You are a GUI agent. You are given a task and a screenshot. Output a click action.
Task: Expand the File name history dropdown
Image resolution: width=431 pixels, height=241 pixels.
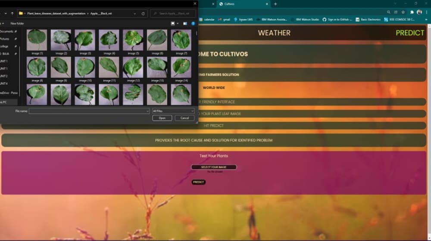[x=147, y=111]
